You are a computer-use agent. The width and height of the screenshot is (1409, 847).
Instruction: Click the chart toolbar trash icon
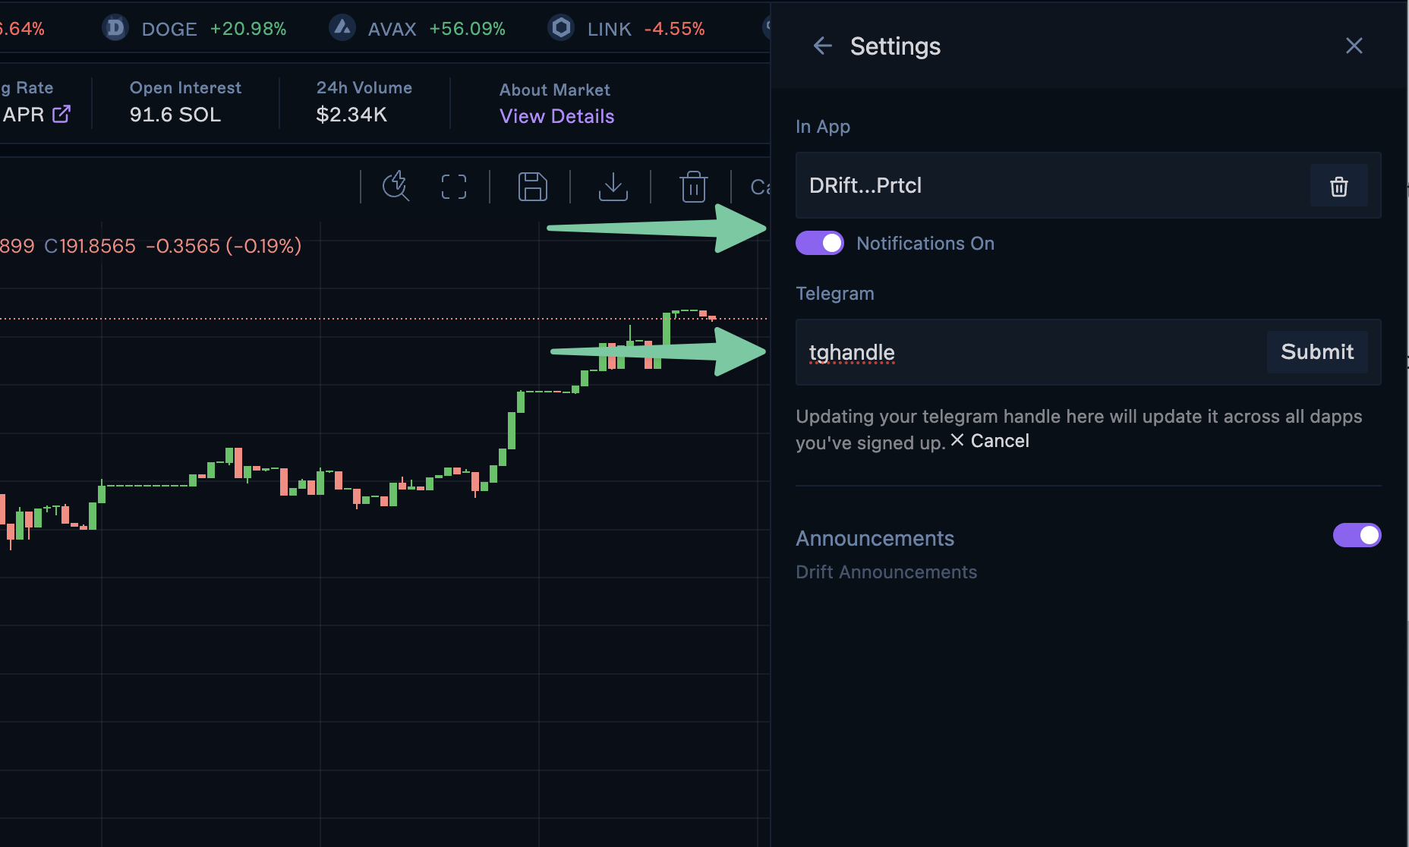click(693, 187)
